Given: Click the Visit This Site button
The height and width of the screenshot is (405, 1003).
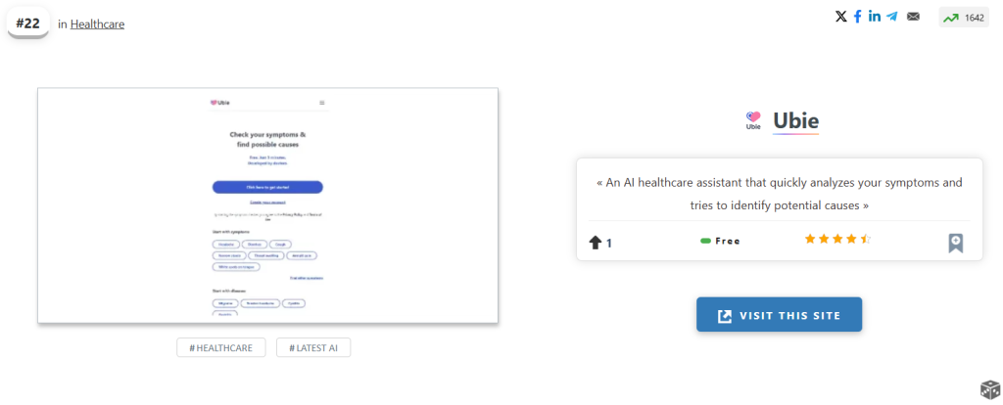Looking at the screenshot, I should 779,315.
